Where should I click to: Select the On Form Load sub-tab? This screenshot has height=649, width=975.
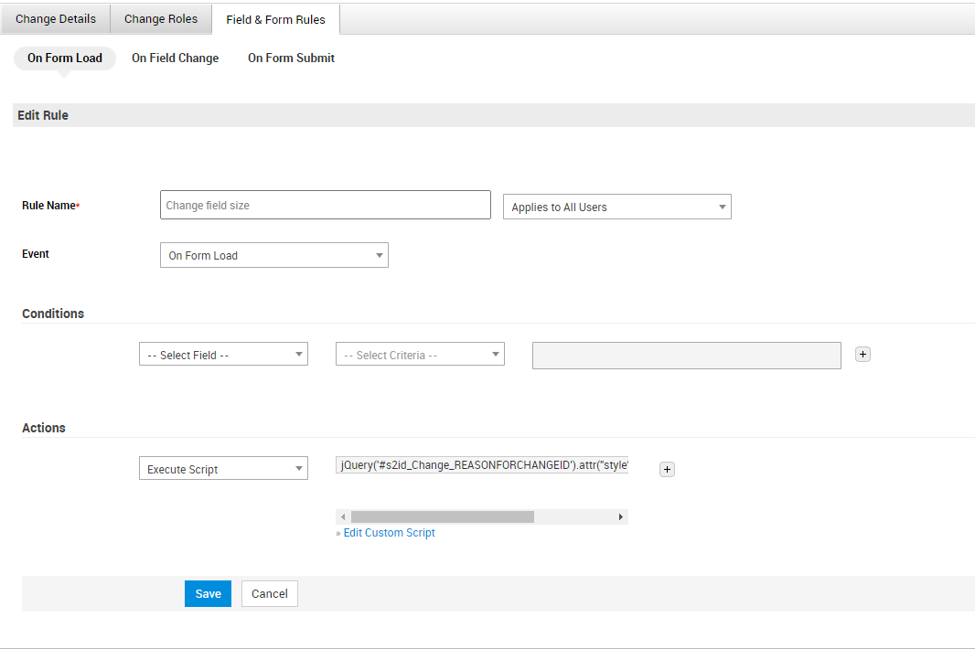(x=65, y=58)
